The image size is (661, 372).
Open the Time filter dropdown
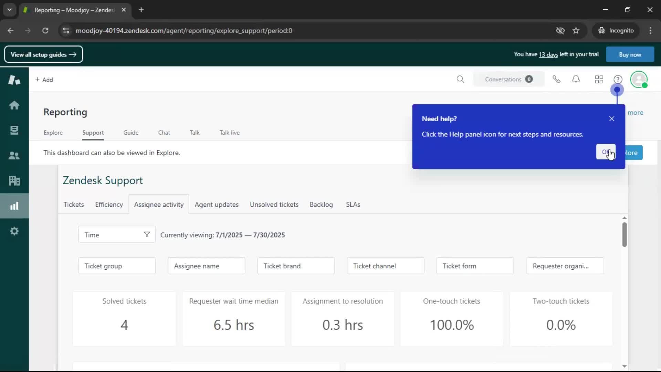tap(117, 235)
